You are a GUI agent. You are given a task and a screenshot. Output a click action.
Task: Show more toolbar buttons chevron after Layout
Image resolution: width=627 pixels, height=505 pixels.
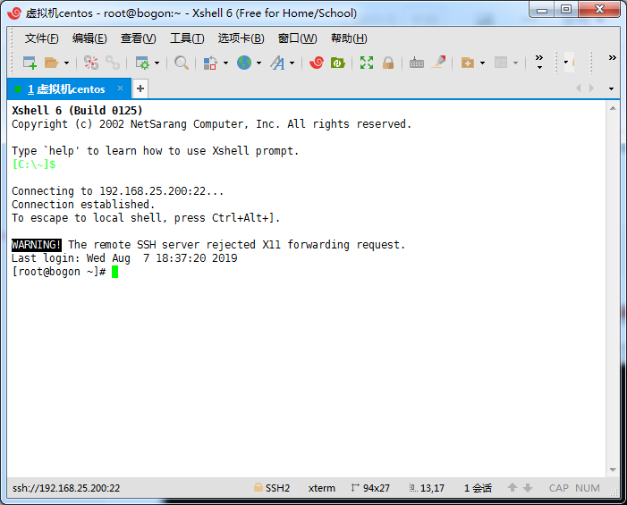[x=539, y=62]
